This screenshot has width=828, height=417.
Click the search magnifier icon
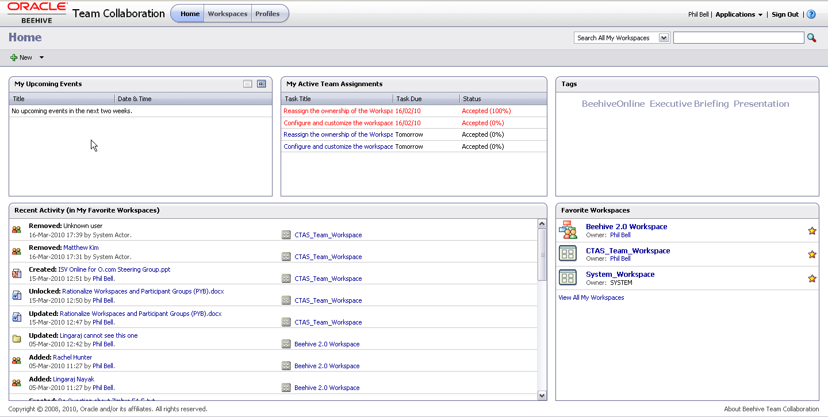pos(811,38)
